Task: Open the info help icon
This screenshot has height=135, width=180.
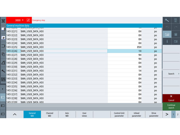Action: 167,41
